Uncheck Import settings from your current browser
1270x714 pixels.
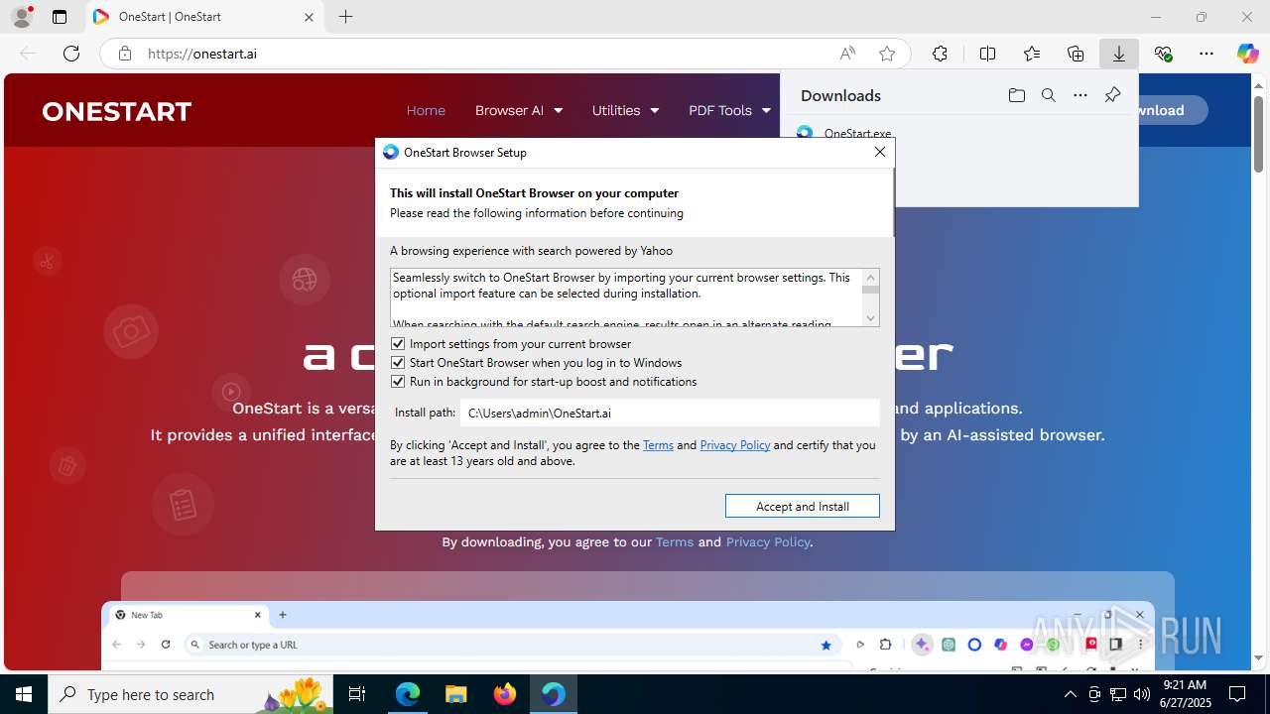tap(398, 344)
